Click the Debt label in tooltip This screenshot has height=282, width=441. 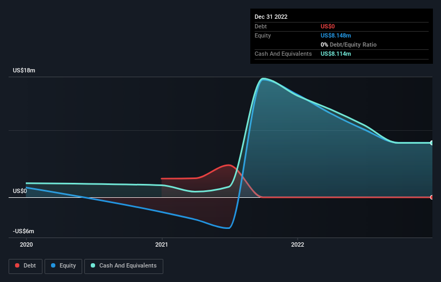pos(261,26)
